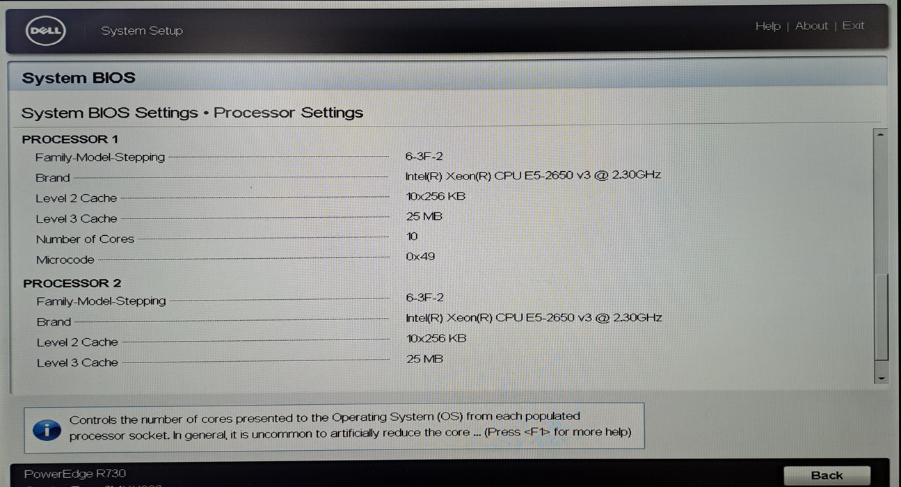Screen dimensions: 901x487
Task: Click the PowerEdge R730 model text
Action: click(x=75, y=474)
